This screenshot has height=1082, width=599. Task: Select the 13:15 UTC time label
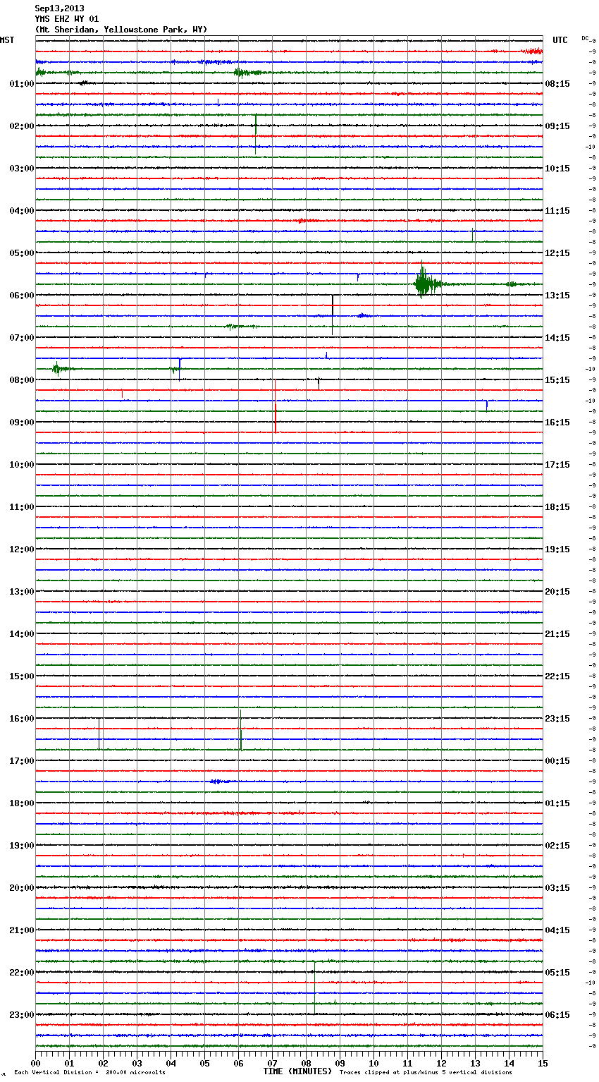pyautogui.click(x=557, y=296)
